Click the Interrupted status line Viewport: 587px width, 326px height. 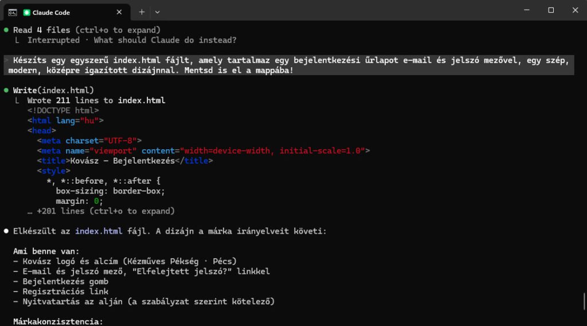coord(132,40)
